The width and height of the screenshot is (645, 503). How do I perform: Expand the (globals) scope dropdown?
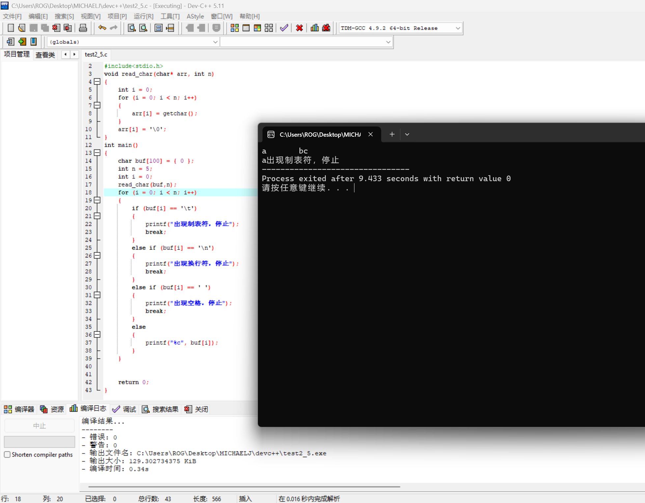point(215,42)
